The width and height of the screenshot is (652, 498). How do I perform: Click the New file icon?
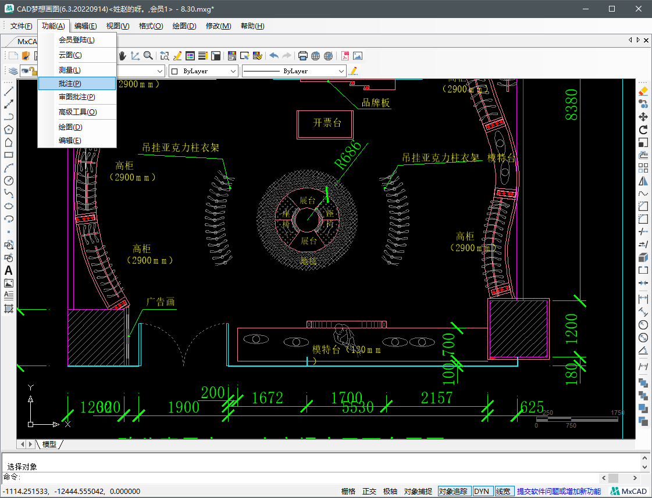coord(13,56)
